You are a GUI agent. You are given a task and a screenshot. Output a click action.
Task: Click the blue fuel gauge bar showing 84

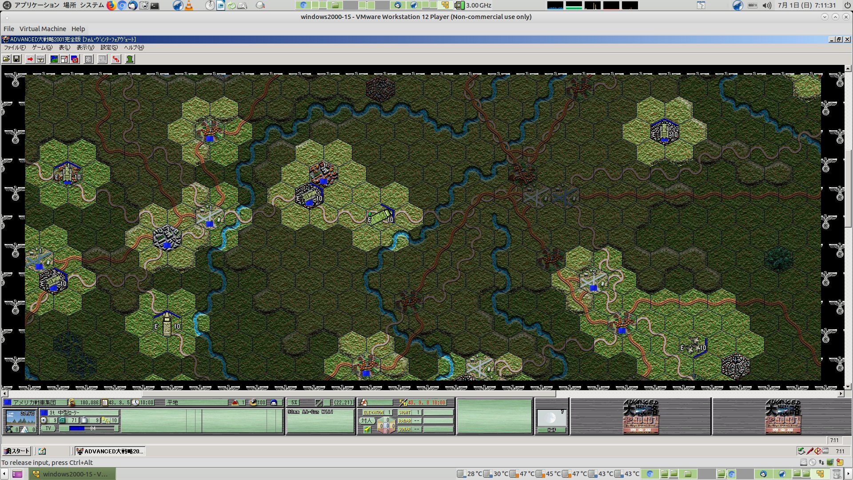(88, 428)
